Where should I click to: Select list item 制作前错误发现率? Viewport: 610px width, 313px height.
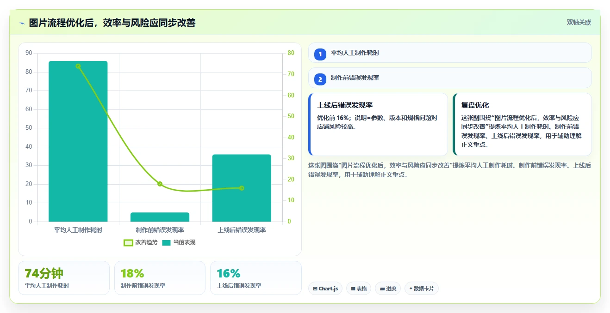click(x=450, y=78)
